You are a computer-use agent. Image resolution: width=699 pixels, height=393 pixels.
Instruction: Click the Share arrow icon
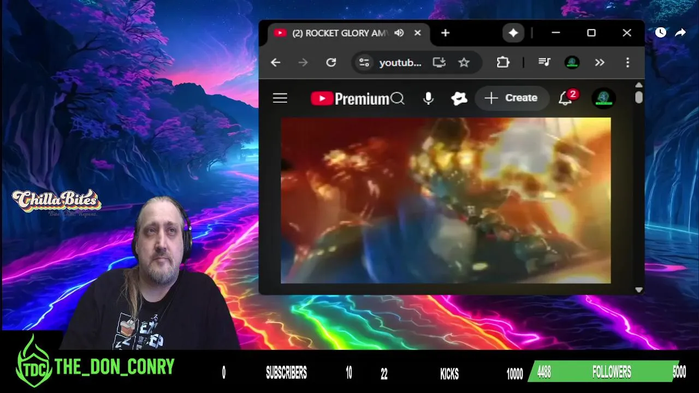click(680, 33)
